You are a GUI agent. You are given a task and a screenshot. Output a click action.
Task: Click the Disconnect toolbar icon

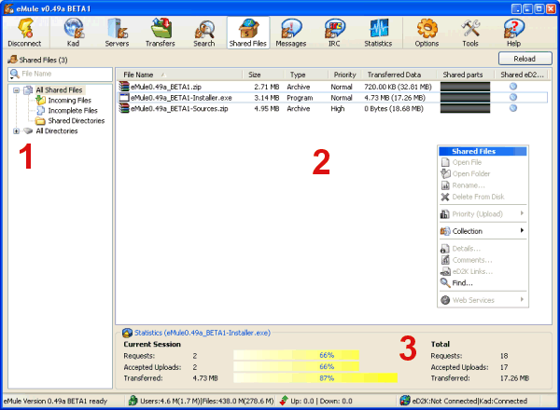[x=25, y=31]
